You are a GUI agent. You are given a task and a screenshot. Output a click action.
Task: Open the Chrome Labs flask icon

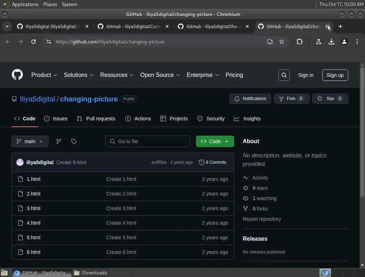click(319, 42)
